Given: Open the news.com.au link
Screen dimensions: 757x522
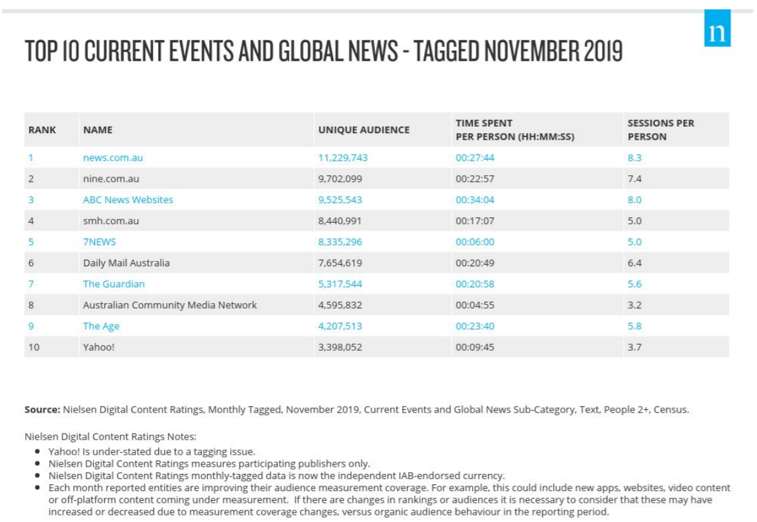Looking at the screenshot, I should (x=113, y=158).
